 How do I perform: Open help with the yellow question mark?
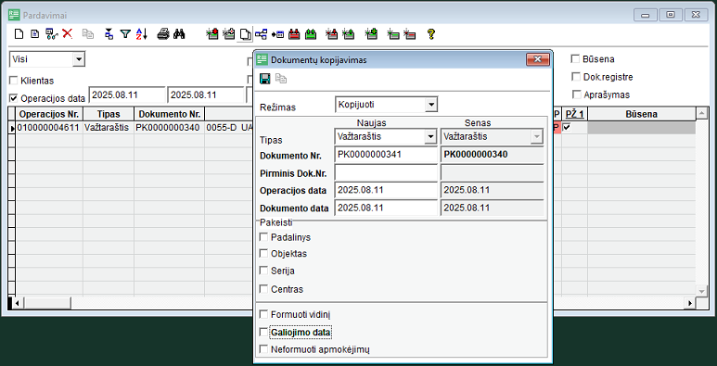click(430, 33)
